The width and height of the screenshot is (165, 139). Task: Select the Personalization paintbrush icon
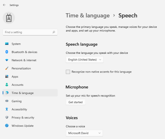click(x=7, y=68)
